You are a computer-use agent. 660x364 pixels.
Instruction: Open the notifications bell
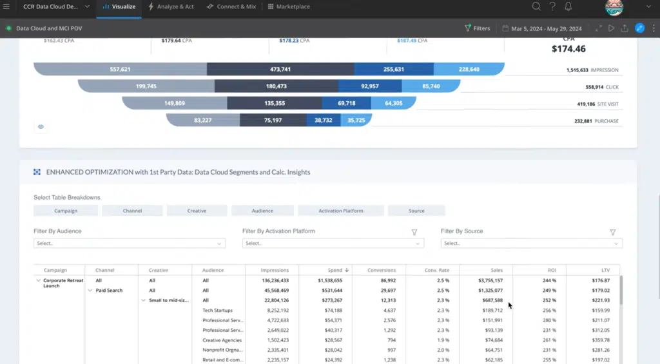(x=568, y=6)
